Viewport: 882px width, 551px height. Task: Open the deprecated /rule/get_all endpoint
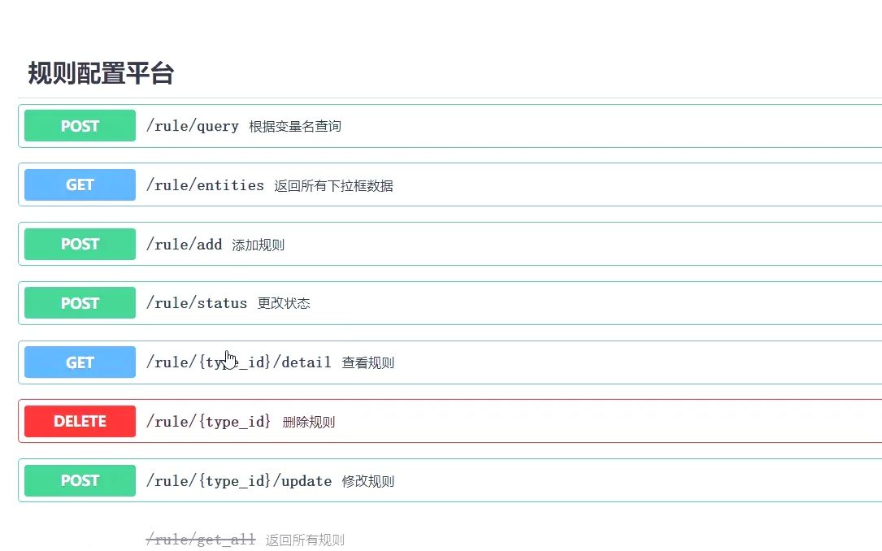pyautogui.click(x=200, y=539)
